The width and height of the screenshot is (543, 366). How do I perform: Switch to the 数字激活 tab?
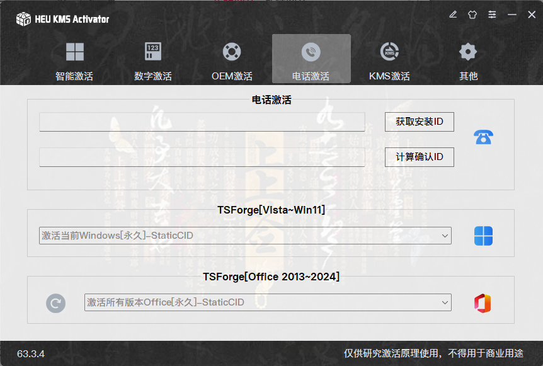tap(153, 59)
